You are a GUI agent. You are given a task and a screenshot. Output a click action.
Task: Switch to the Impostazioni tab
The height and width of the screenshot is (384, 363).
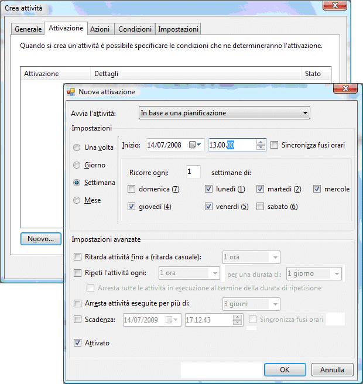178,29
